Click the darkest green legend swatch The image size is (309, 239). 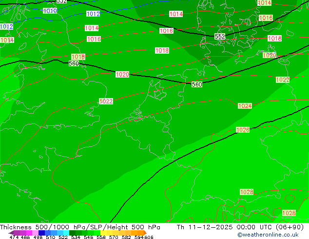[x=72, y=233]
